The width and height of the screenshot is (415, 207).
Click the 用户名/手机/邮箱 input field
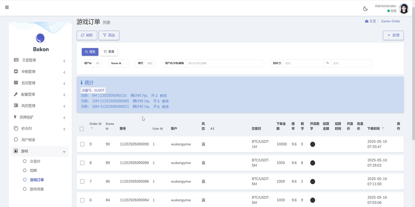224,63
